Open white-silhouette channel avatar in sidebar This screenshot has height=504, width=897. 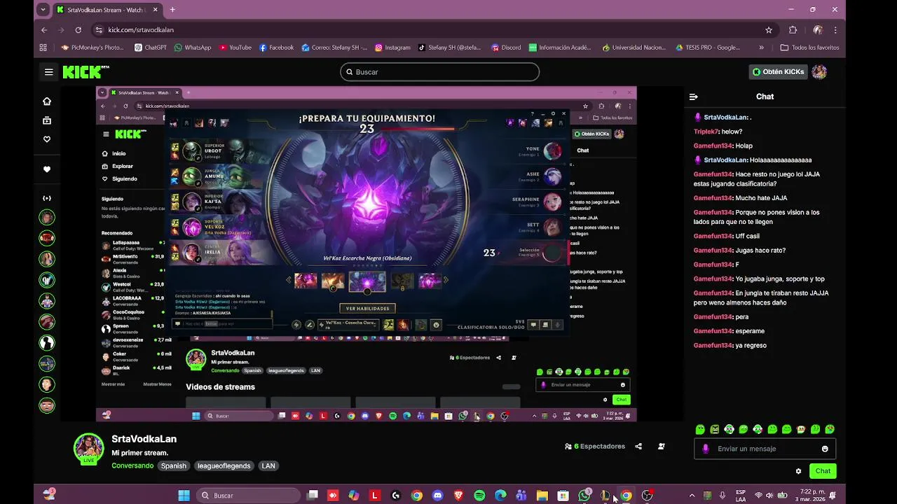(47, 342)
